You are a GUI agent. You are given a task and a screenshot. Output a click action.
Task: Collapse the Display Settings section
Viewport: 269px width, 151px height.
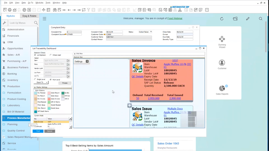point(35,87)
